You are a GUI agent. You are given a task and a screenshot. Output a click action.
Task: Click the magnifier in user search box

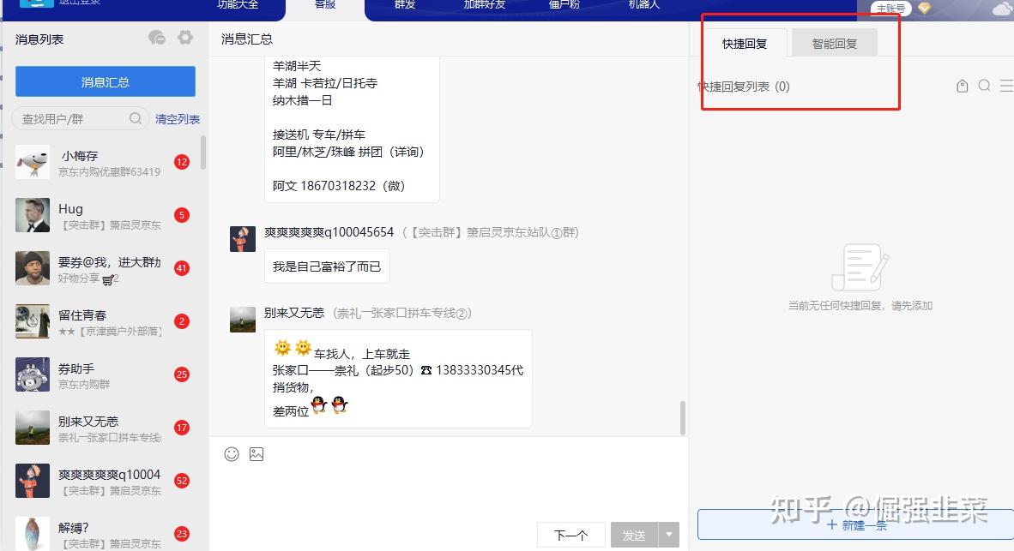tap(136, 118)
